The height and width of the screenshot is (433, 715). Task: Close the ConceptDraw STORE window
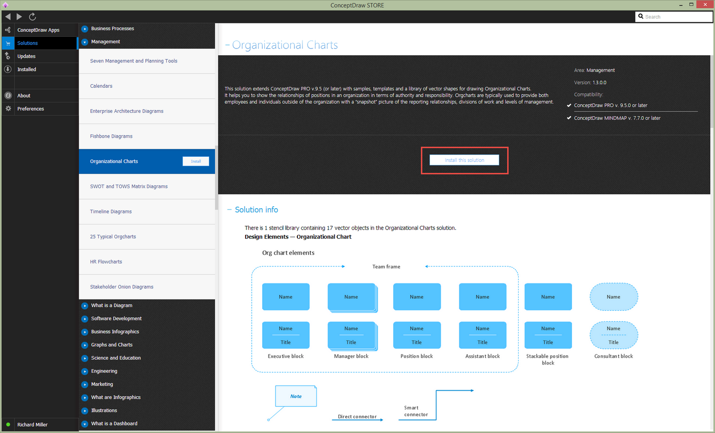(705, 5)
